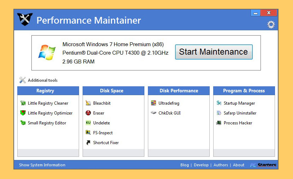The width and height of the screenshot is (293, 179).
Task: Click the FS-Inspect icon
Action: 88,132
